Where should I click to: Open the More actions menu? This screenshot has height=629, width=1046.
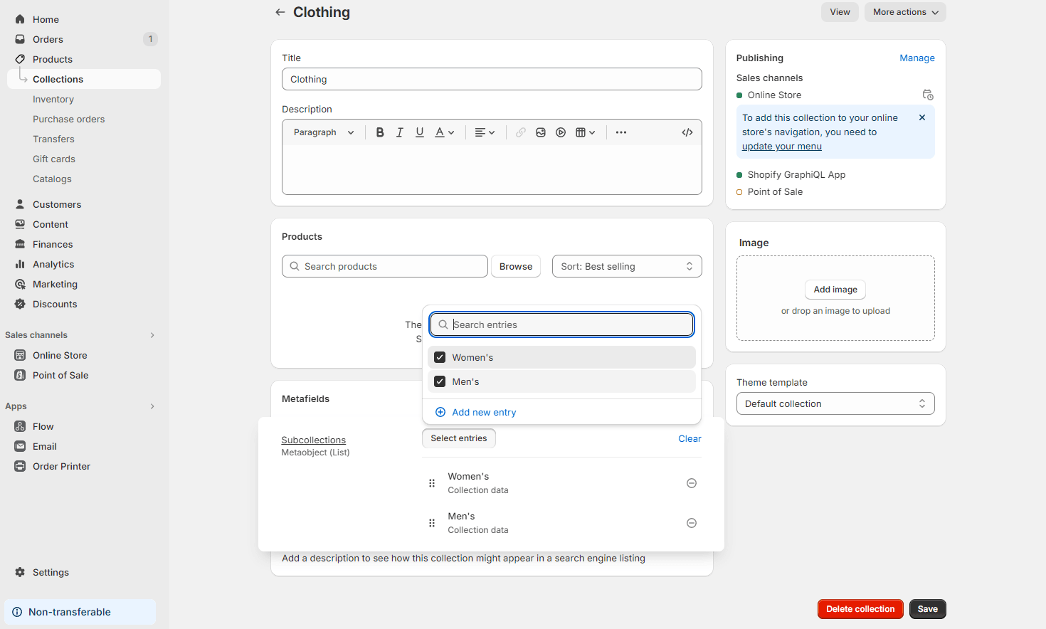(905, 12)
